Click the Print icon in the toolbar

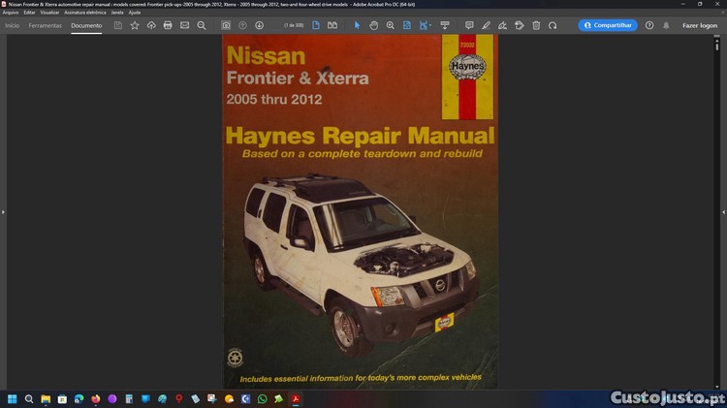[x=168, y=25]
